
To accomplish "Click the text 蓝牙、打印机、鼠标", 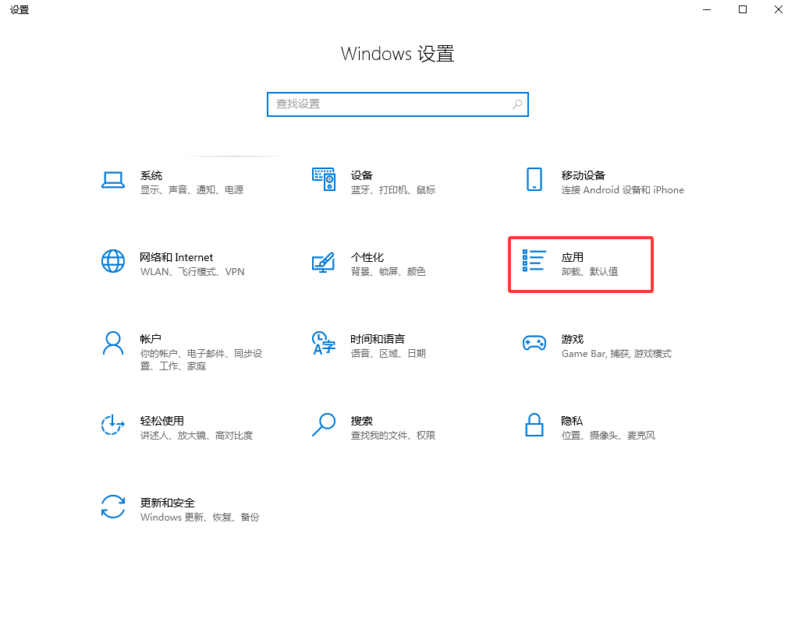I will tap(393, 190).
